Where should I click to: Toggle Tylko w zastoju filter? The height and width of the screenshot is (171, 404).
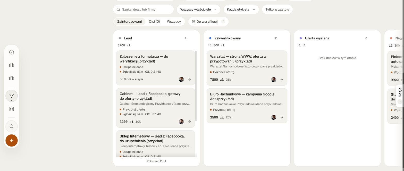coord(277,10)
